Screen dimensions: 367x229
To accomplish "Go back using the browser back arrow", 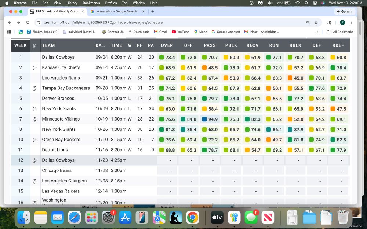I will click(10, 22).
